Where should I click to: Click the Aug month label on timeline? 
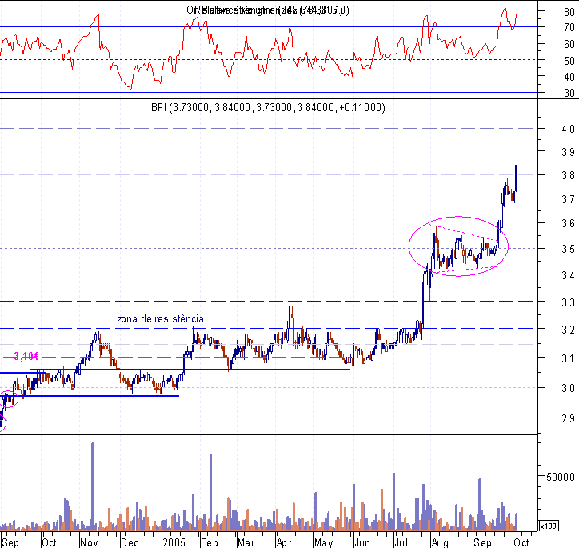pyautogui.click(x=440, y=542)
